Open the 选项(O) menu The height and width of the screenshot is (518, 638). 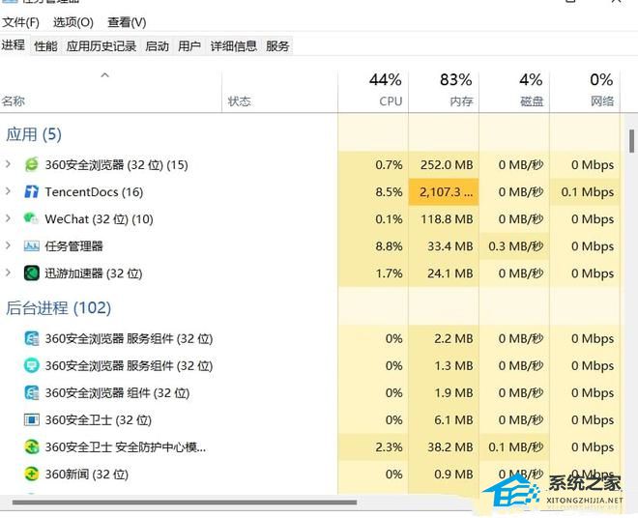tap(73, 22)
